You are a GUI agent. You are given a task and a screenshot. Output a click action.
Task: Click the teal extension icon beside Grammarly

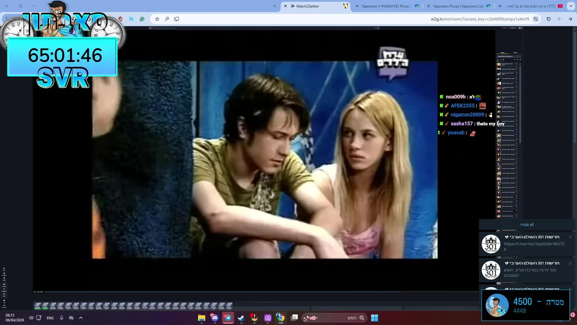tap(131, 19)
